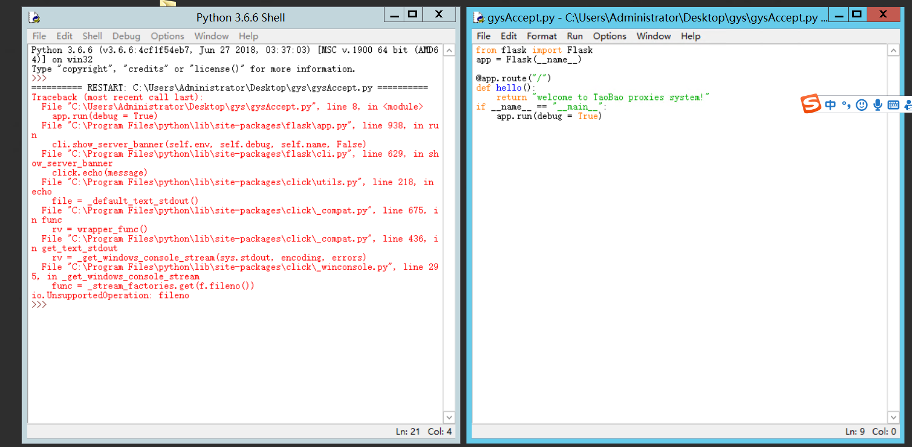Click 'rv = wrapper_func()' traceback line
The height and width of the screenshot is (447, 912).
(x=99, y=229)
